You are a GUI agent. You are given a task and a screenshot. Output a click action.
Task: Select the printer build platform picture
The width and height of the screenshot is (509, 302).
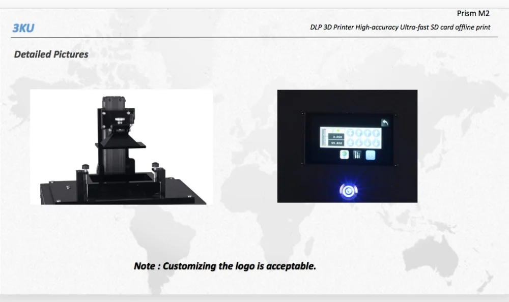pos(122,147)
